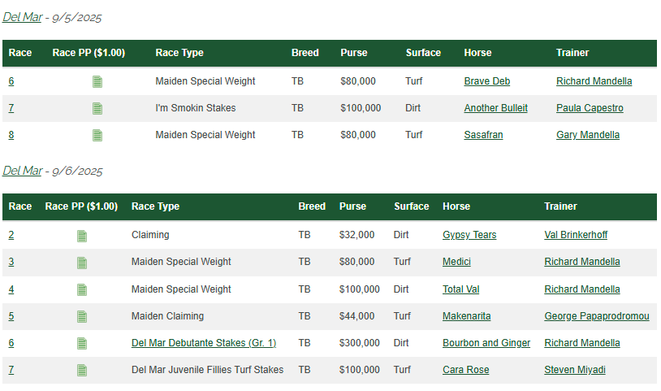Open race 8 link on 9/5/2025
The image size is (661, 391).
[11, 135]
